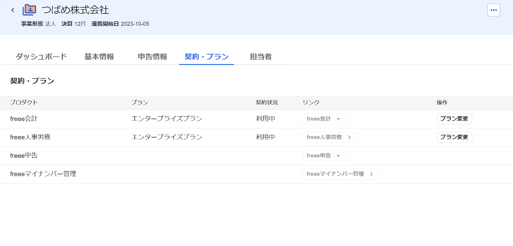The image size is (513, 246).
Task: Open the freeeマイナンバー管理 link button
Action: click(341, 174)
